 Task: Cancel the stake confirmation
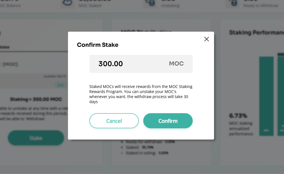(x=114, y=121)
